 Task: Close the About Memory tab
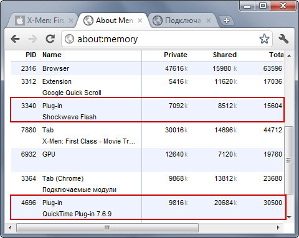point(140,21)
